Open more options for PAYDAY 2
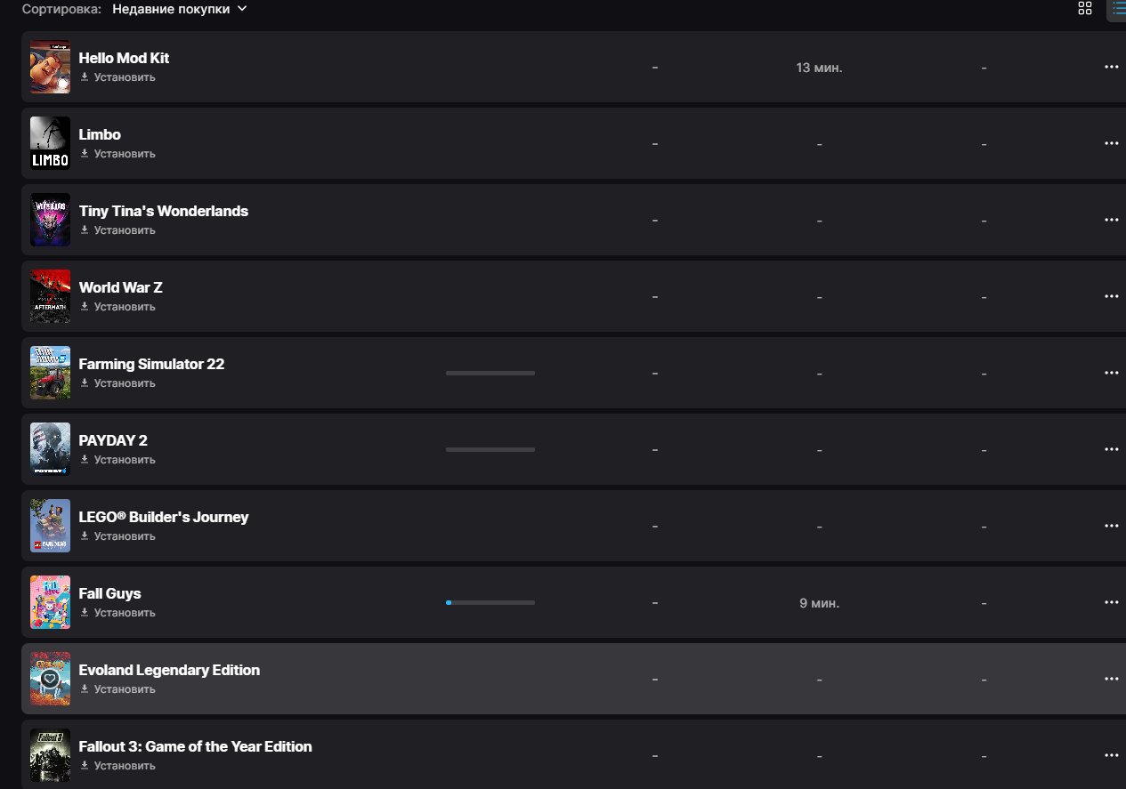Image resolution: width=1126 pixels, height=789 pixels. tap(1111, 449)
